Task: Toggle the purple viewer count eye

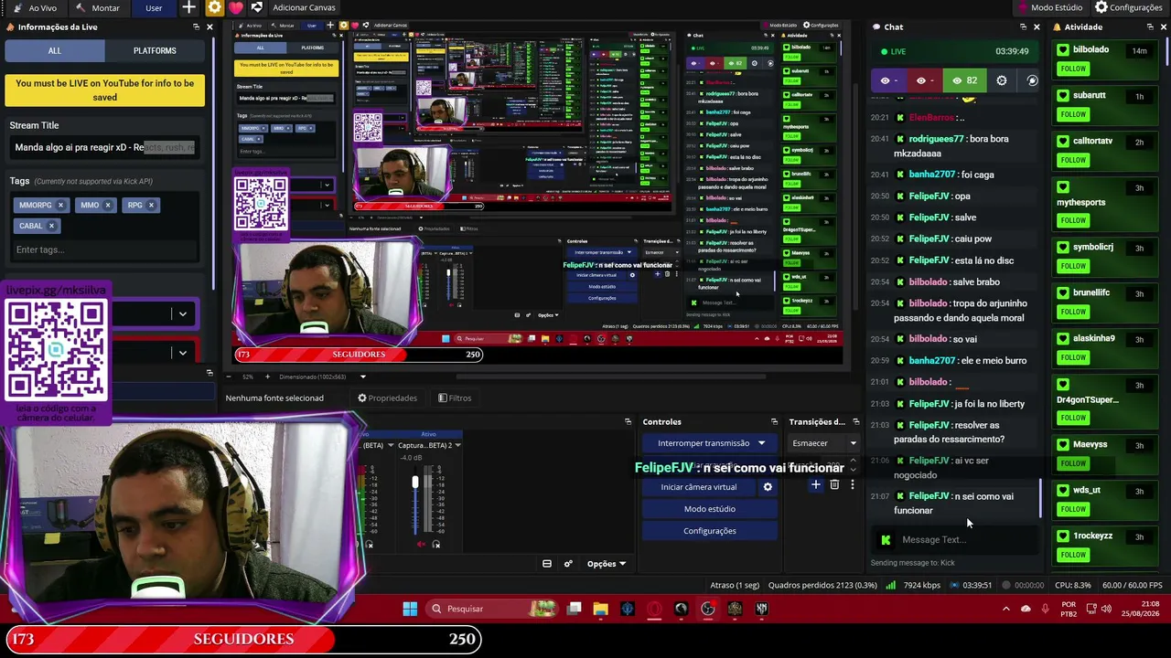Action: point(885,80)
